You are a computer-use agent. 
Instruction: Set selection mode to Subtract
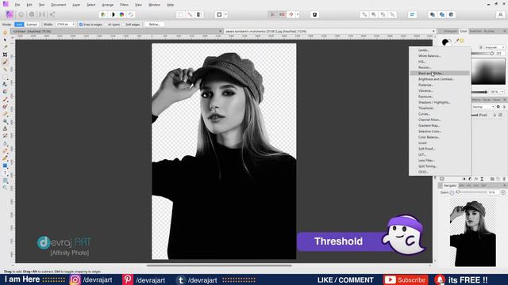coord(32,25)
